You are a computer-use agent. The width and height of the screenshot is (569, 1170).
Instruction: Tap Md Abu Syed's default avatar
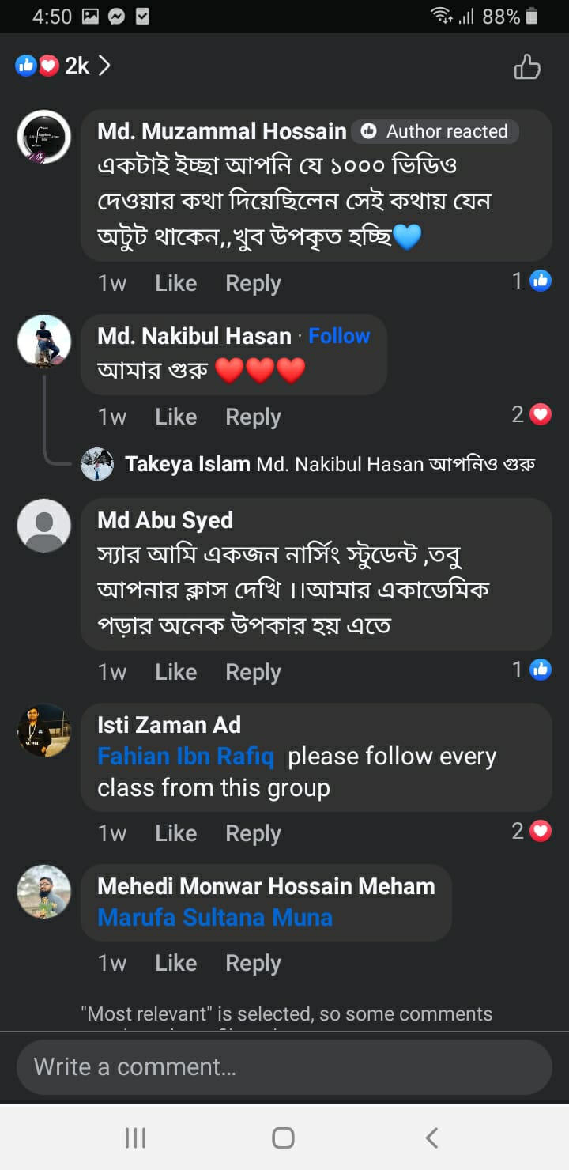tap(44, 525)
